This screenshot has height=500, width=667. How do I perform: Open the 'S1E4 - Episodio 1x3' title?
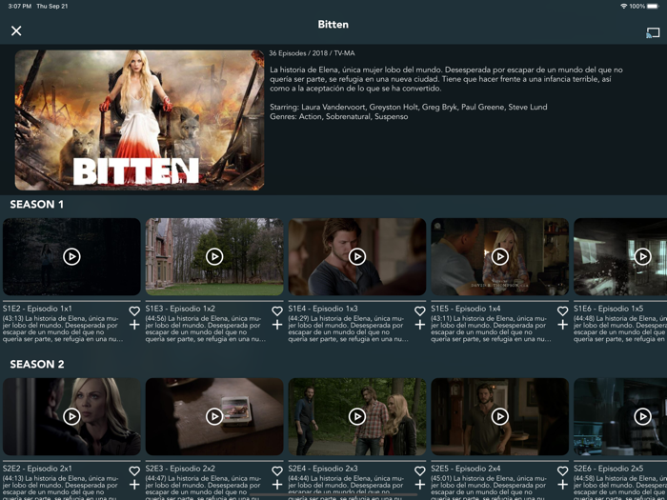pyautogui.click(x=323, y=309)
